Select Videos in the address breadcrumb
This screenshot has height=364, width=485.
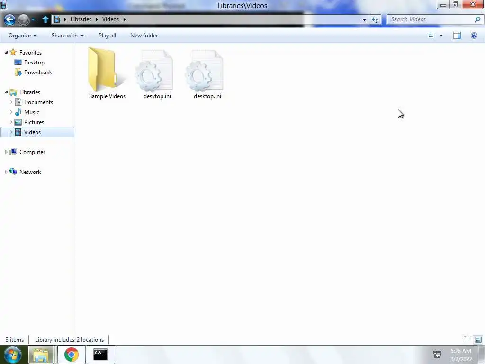pyautogui.click(x=110, y=19)
